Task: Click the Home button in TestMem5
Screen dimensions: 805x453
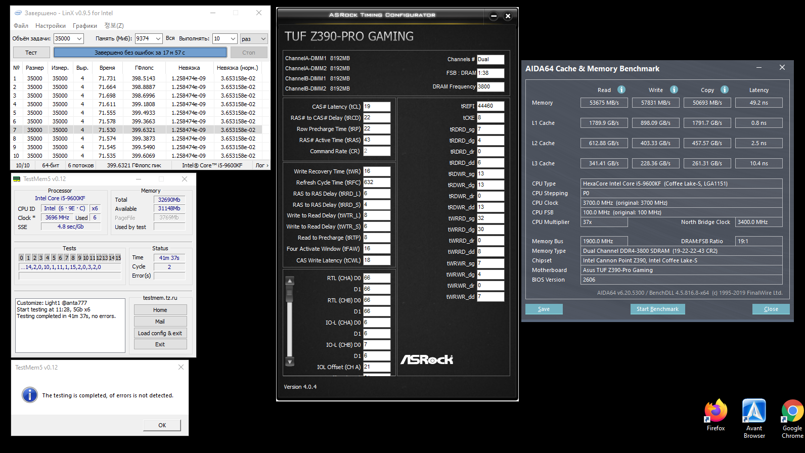Action: tap(160, 310)
